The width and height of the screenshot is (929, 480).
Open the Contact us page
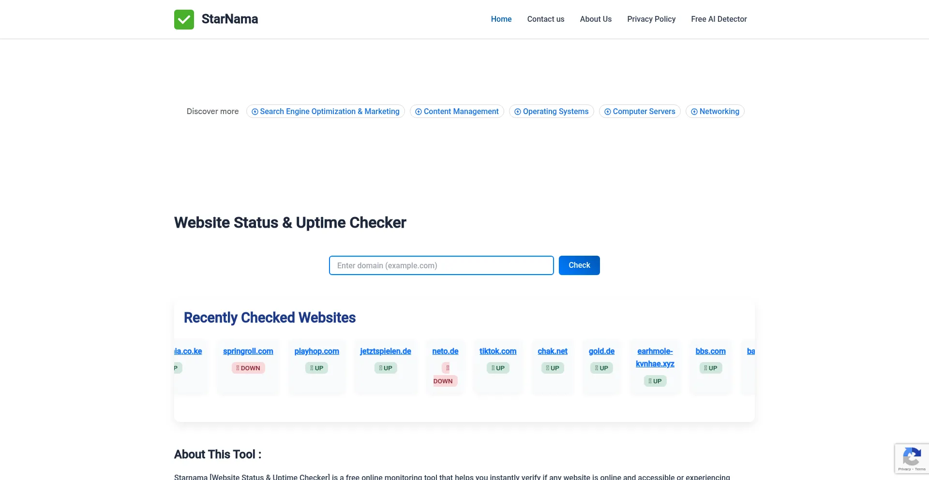tap(545, 19)
